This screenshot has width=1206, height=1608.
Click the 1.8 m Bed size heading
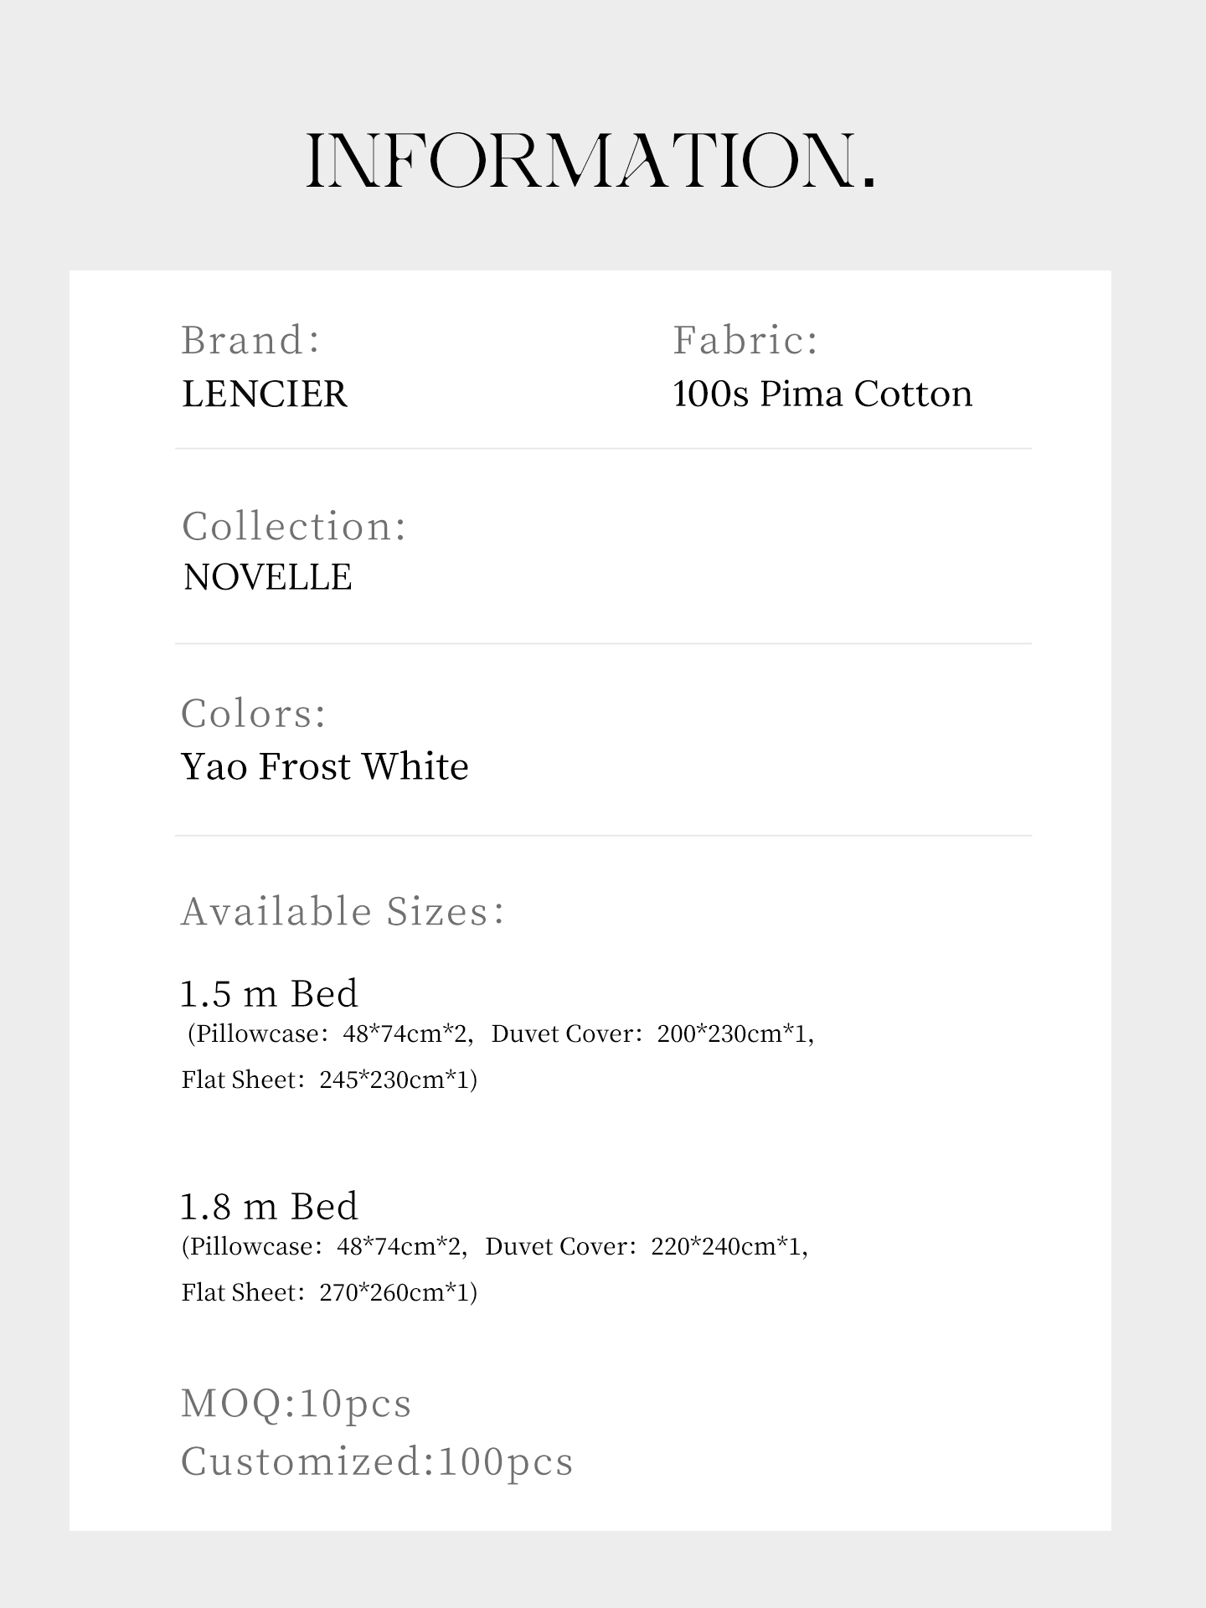point(270,1207)
